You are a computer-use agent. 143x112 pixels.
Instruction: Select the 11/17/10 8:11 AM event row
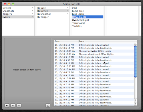[94, 63]
